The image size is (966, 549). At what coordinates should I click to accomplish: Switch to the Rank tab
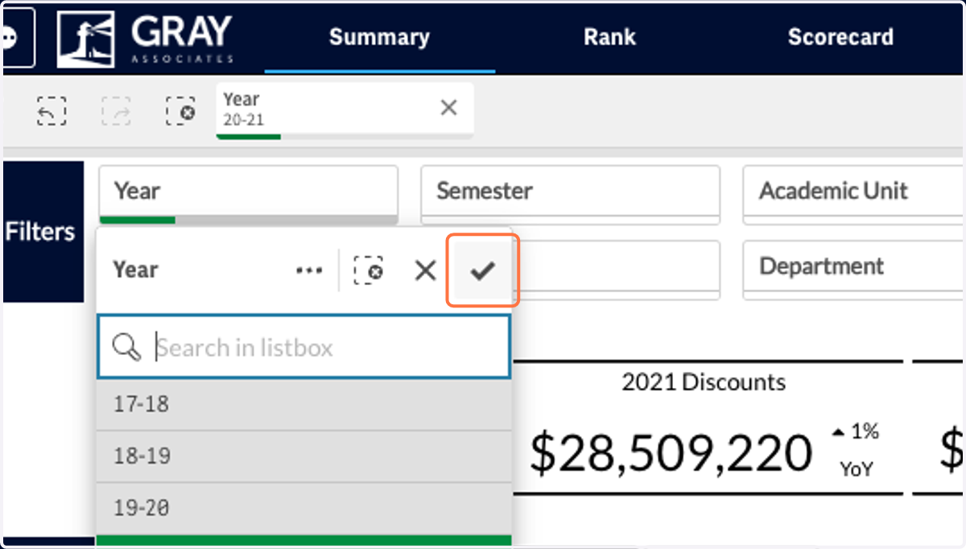[x=609, y=37]
